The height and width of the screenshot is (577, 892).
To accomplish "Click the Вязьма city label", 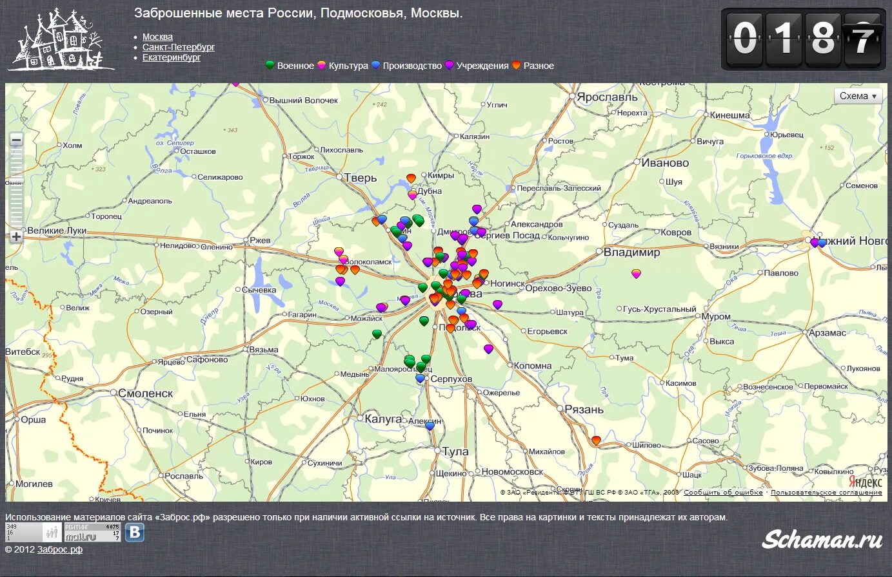I will (263, 350).
